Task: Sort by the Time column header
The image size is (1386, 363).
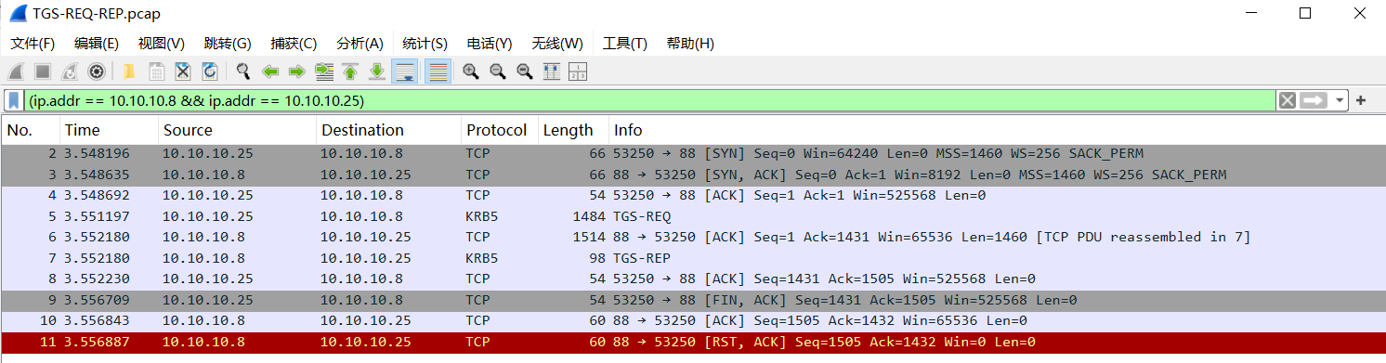Action: [109, 130]
